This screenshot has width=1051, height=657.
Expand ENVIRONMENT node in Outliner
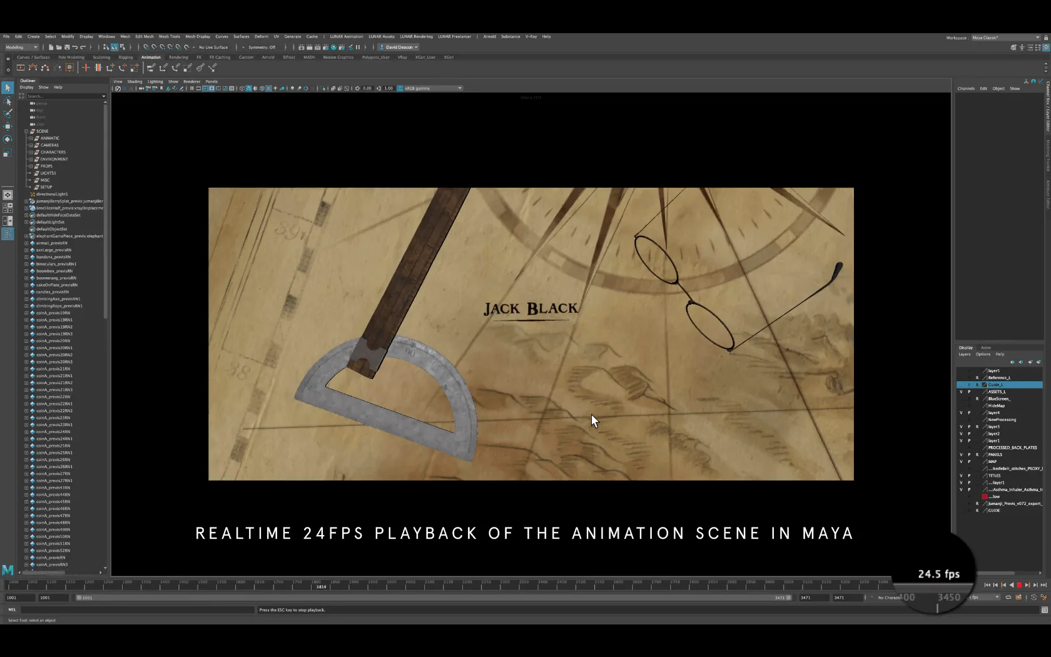tap(30, 159)
